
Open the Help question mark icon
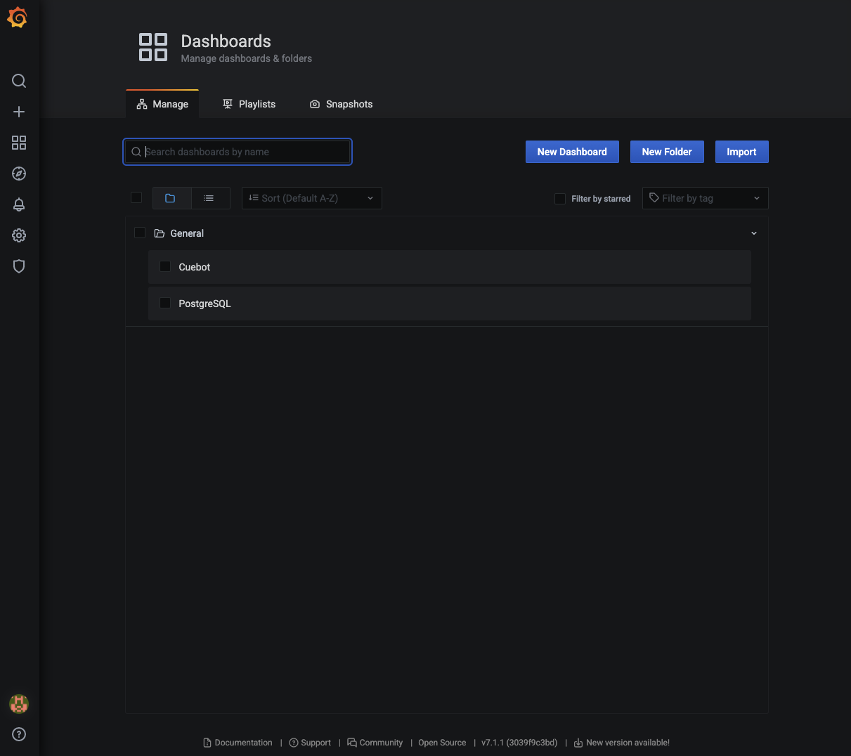[x=19, y=734]
